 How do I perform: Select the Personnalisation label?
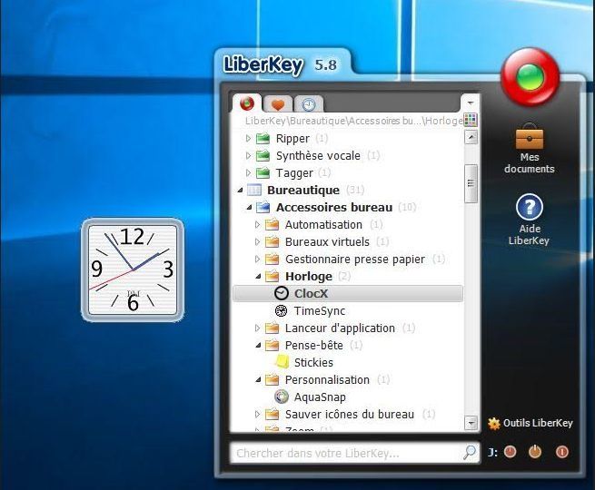pyautogui.click(x=327, y=379)
